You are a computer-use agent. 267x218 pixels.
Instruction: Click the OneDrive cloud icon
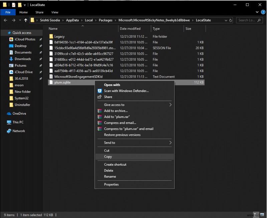[9, 113]
